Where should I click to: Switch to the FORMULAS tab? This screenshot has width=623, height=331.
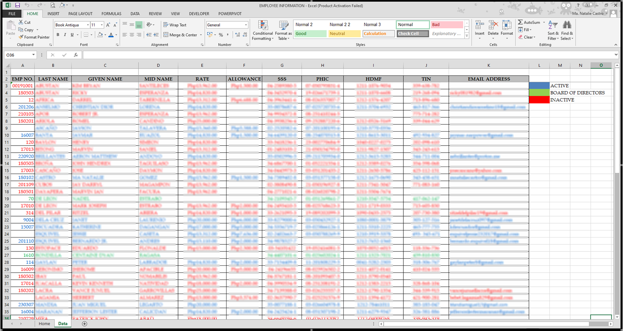point(111,14)
